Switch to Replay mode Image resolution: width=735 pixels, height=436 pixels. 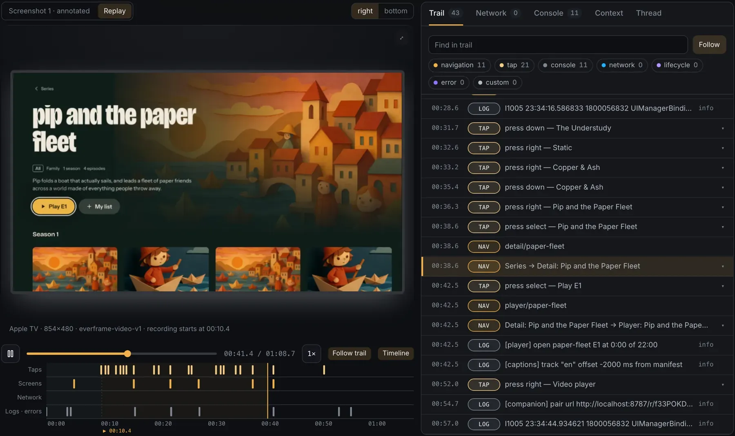tap(114, 11)
